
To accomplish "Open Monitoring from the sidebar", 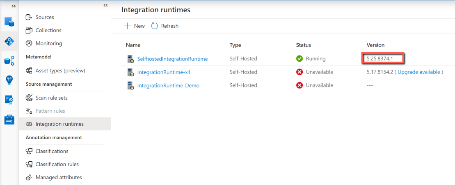I will click(x=49, y=43).
